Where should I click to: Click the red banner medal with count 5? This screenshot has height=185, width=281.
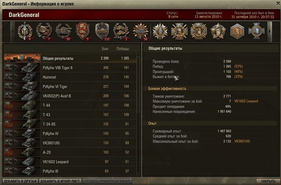(x=83, y=31)
